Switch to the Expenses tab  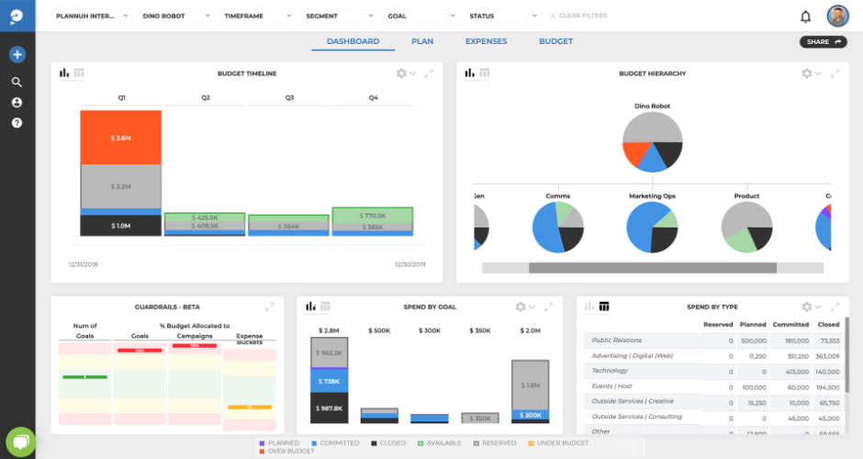pos(486,41)
